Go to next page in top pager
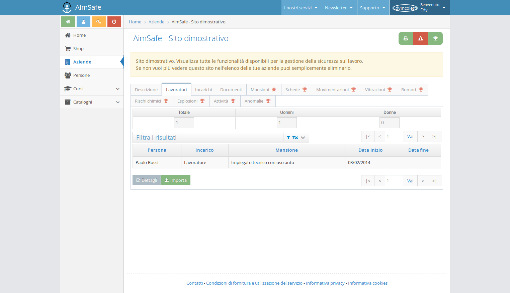The height and width of the screenshot is (293, 510). 423,136
